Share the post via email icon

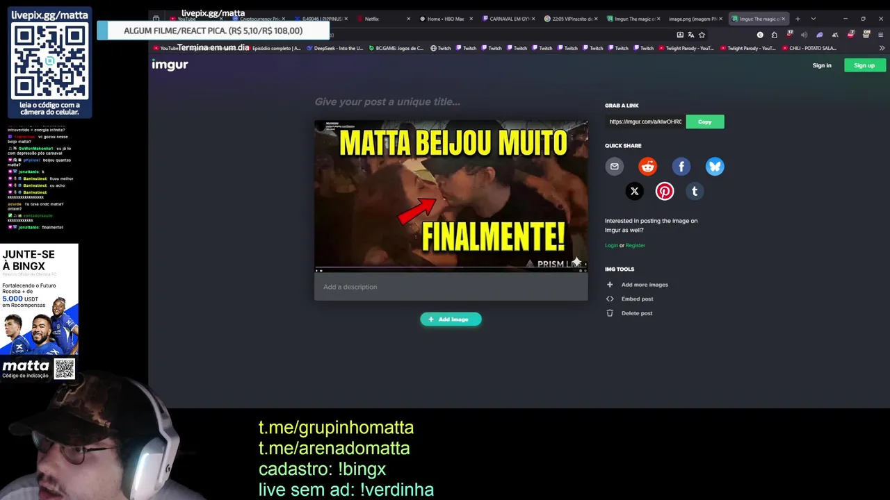614,166
